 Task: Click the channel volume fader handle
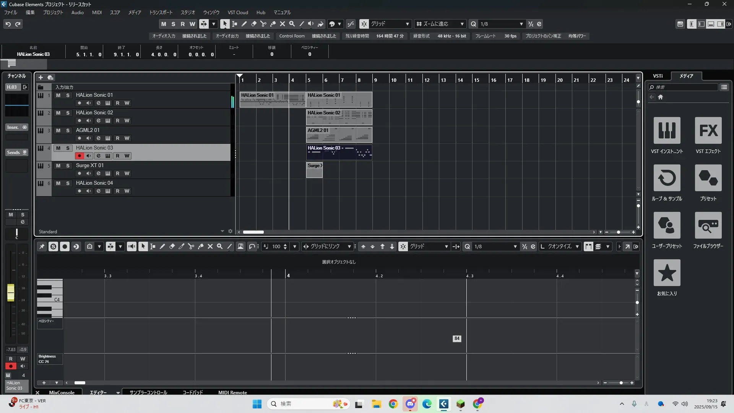(x=11, y=293)
